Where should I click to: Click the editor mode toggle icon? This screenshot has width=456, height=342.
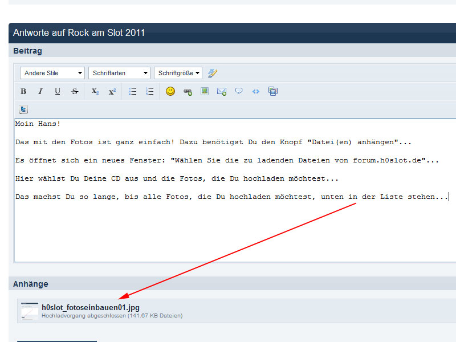pos(213,73)
